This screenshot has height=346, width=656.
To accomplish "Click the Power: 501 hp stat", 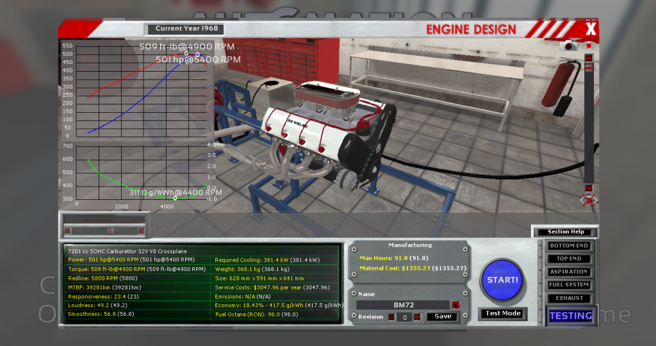I will (x=131, y=259).
